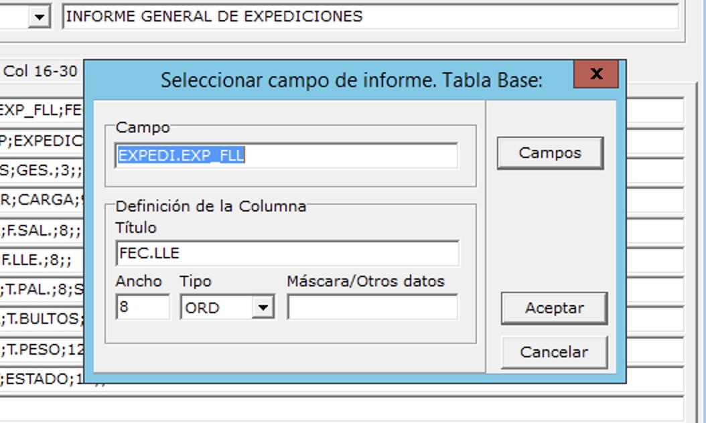Select the Máscara/Otros datos text box
Viewport: 706px width, 423px height.
[372, 308]
